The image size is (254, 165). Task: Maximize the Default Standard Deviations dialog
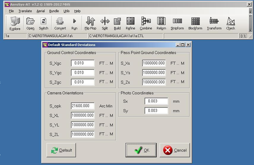[183, 45]
